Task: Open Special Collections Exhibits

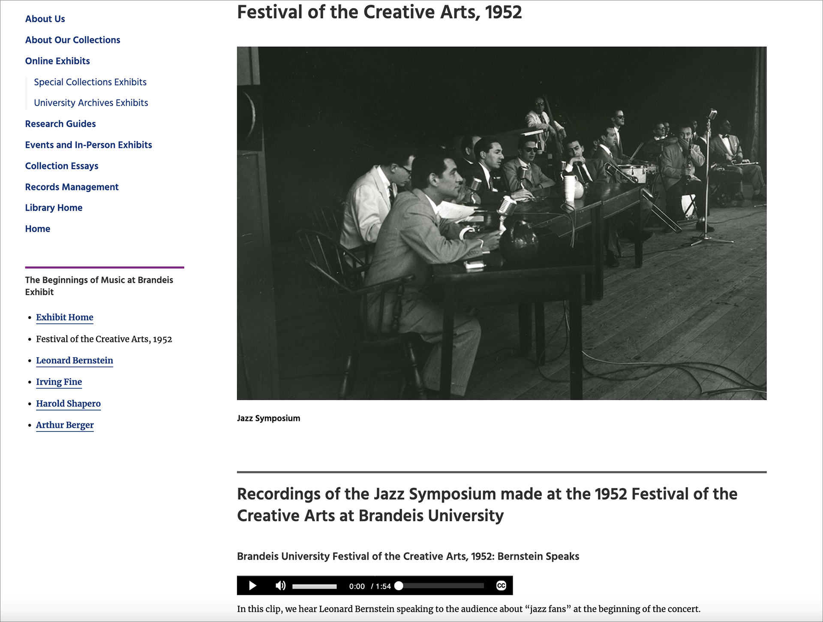Action: coord(90,82)
